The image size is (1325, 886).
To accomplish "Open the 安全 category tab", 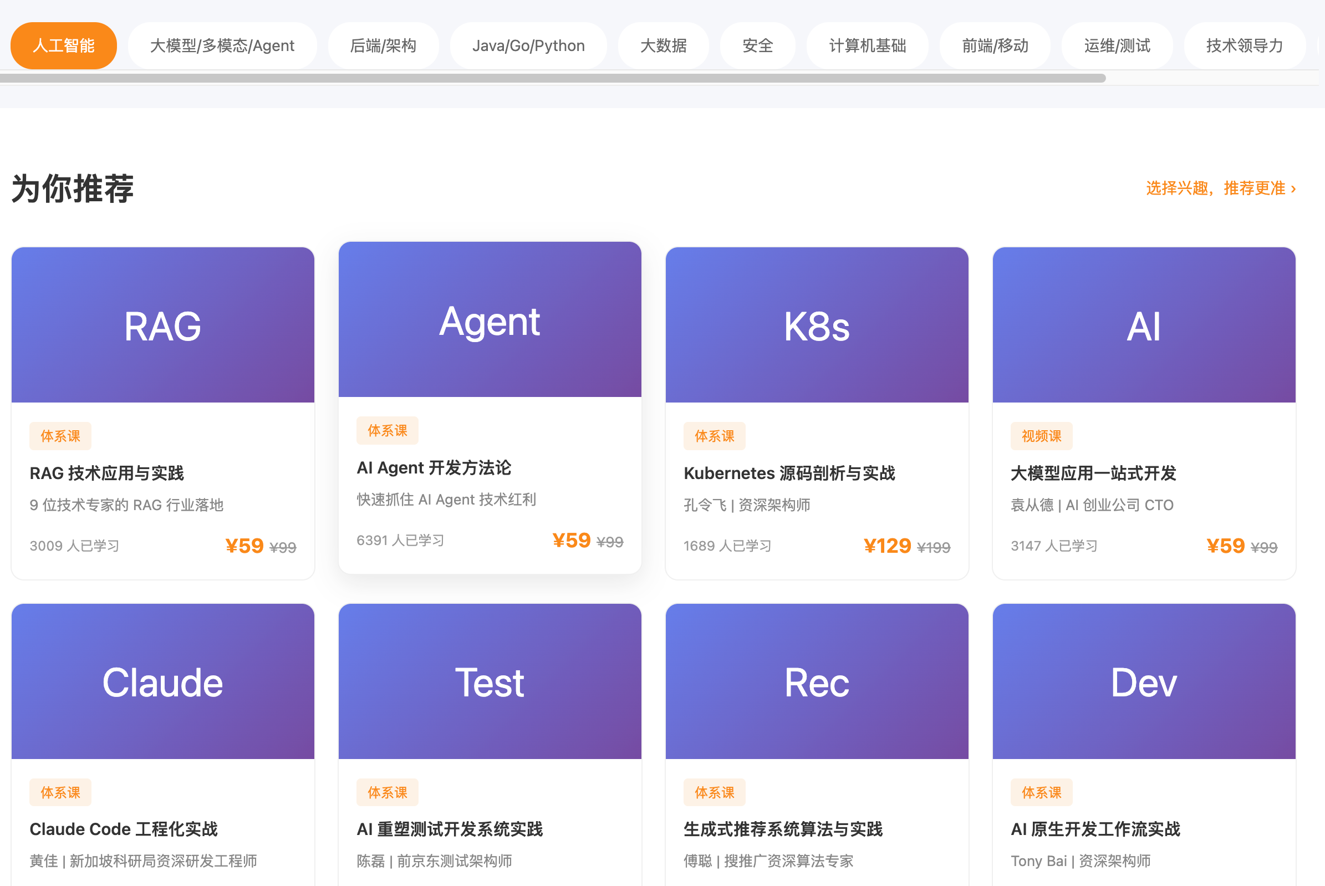I will pyautogui.click(x=757, y=45).
